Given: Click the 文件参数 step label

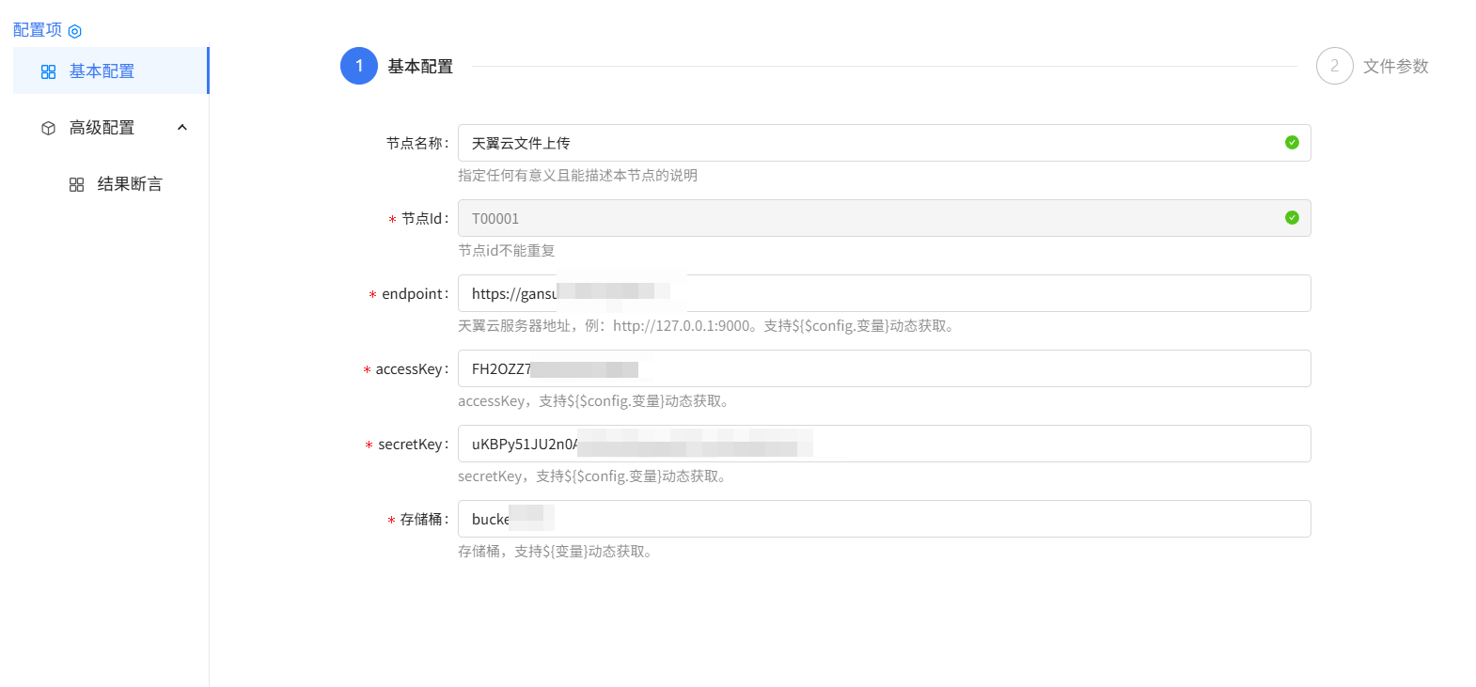Looking at the screenshot, I should [x=1395, y=67].
